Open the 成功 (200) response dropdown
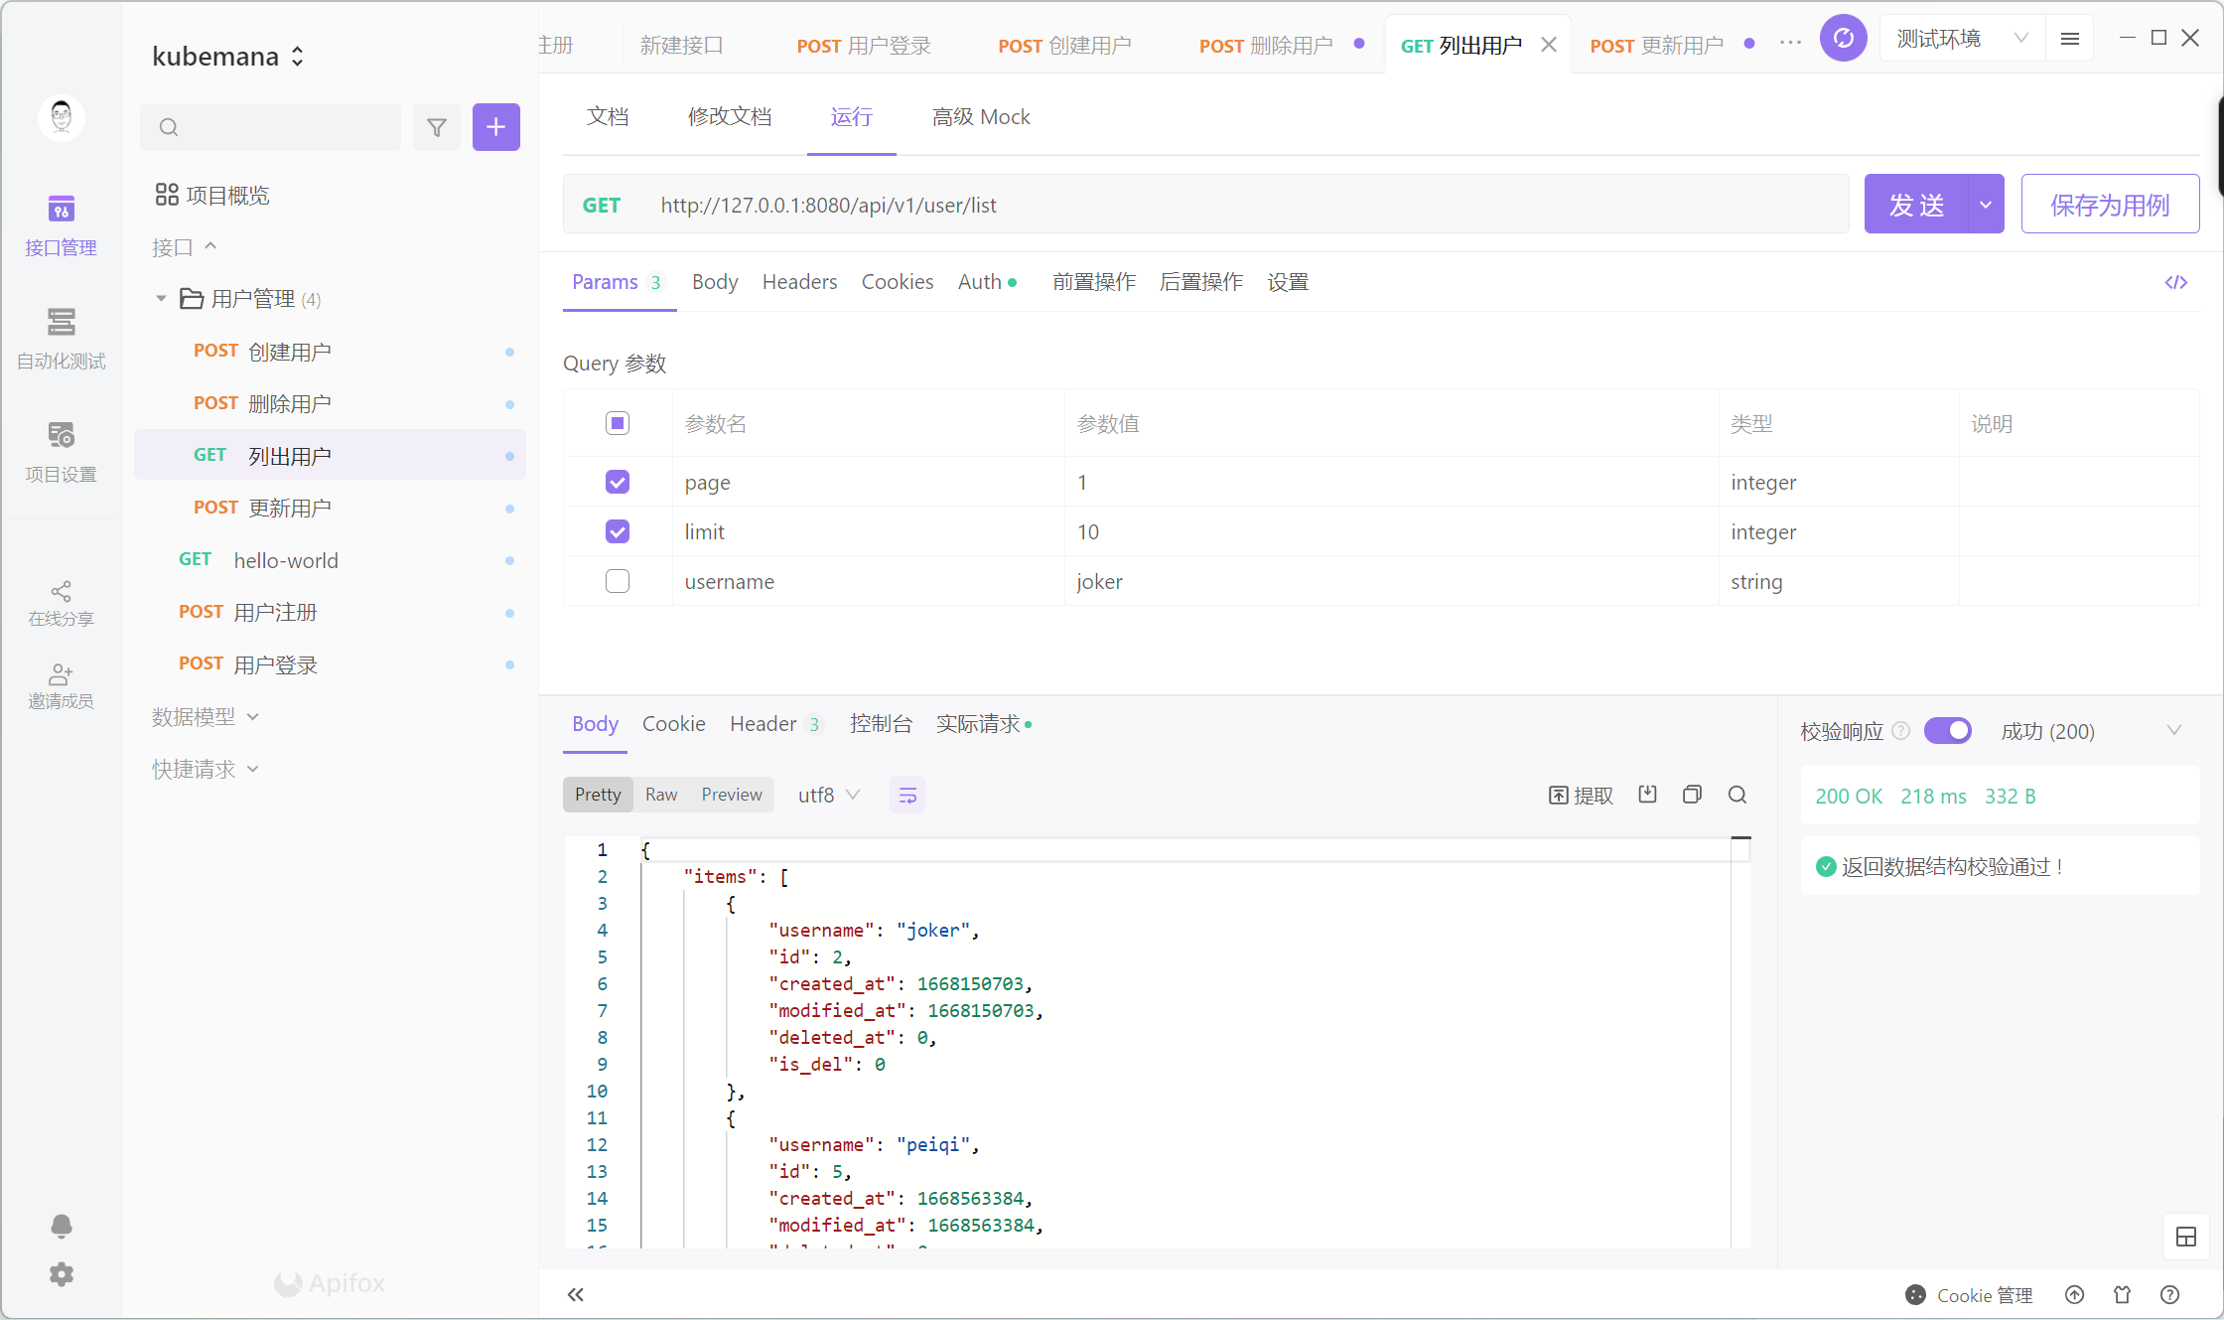The width and height of the screenshot is (2224, 1320). click(x=2091, y=731)
